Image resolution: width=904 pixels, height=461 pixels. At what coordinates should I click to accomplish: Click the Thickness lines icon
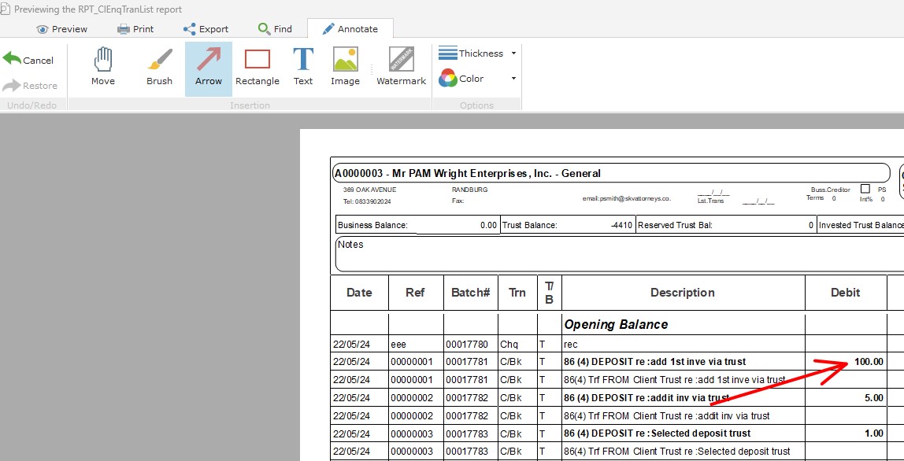coord(448,53)
